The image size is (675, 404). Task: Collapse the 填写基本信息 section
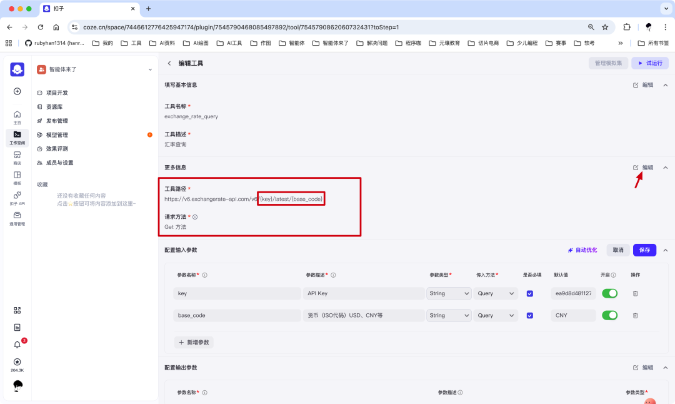coord(666,84)
